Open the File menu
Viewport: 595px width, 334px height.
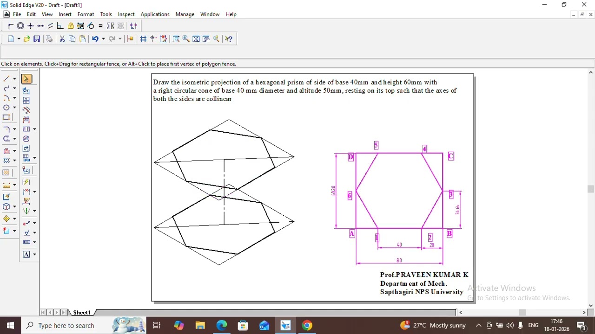pos(17,14)
